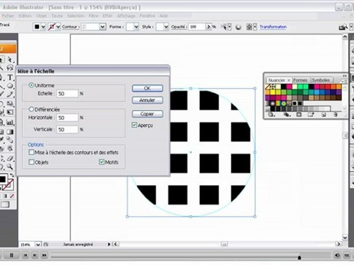Select the Uniforme radio option
This screenshot has width=354, height=265.
coord(31,85)
